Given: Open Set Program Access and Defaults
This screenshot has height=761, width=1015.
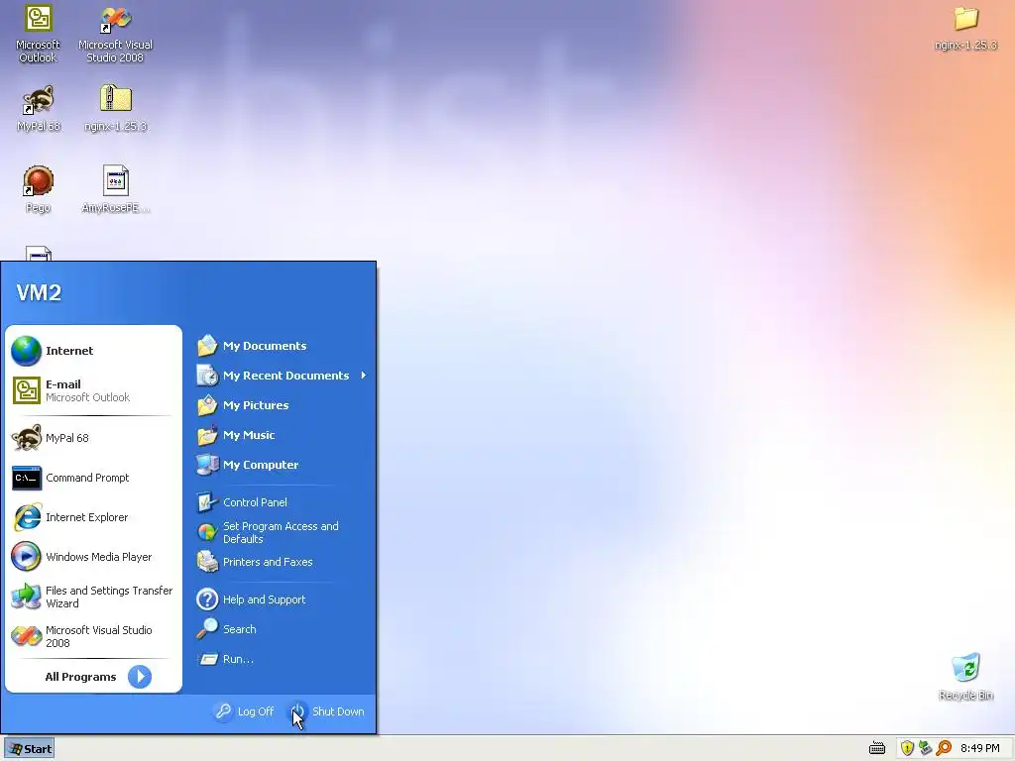Looking at the screenshot, I should (281, 532).
